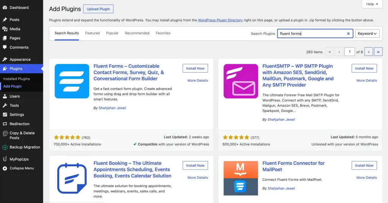Switch to the Popular tab
Screen dimensions: 388x203
[112, 33]
